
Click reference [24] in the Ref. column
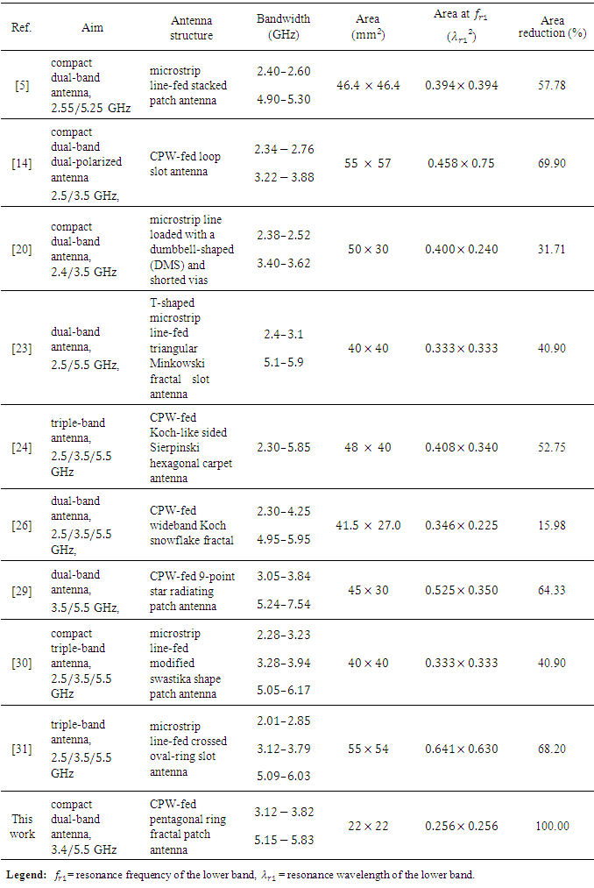22,447
